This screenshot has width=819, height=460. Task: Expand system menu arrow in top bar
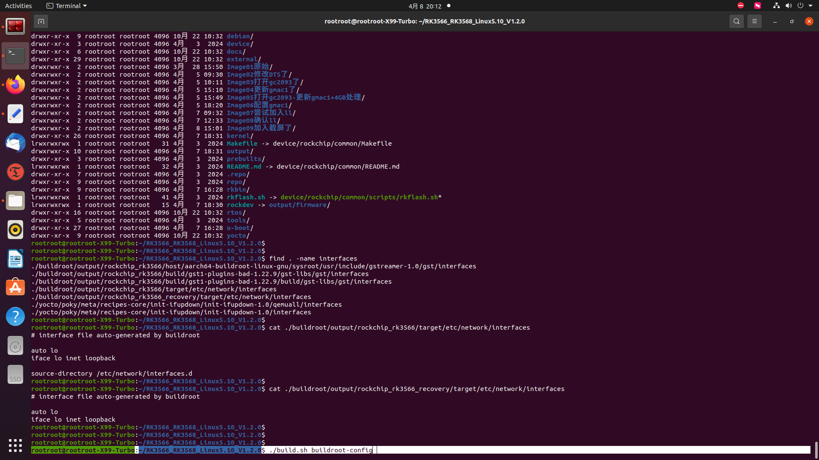[810, 6]
